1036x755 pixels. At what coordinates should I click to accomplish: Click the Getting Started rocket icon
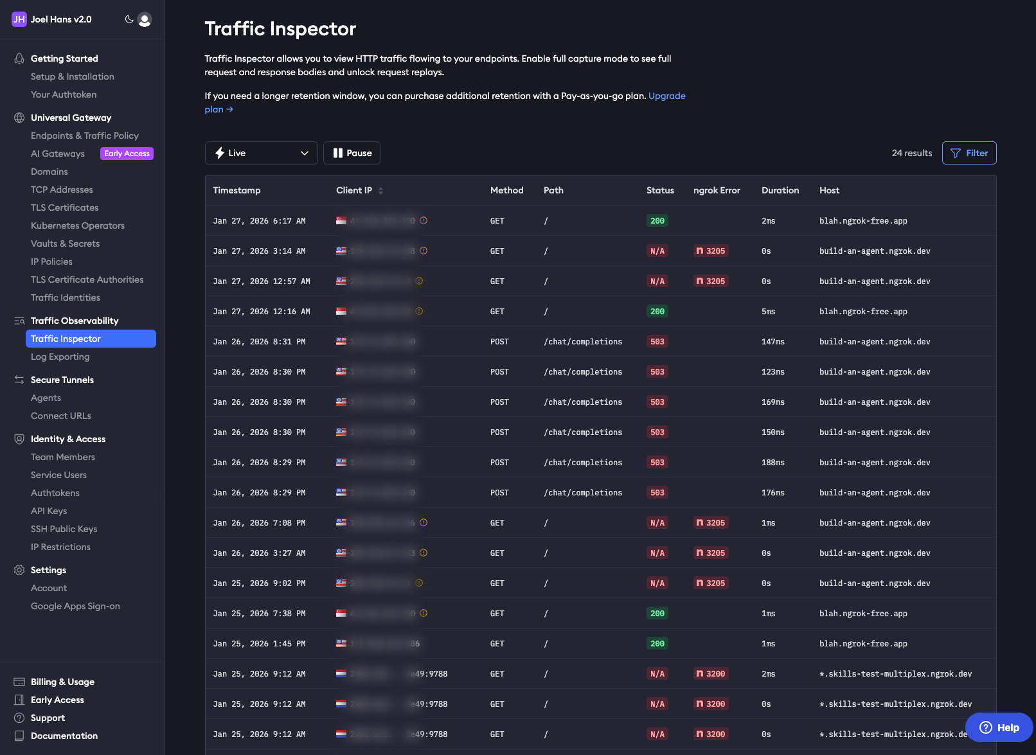(19, 58)
